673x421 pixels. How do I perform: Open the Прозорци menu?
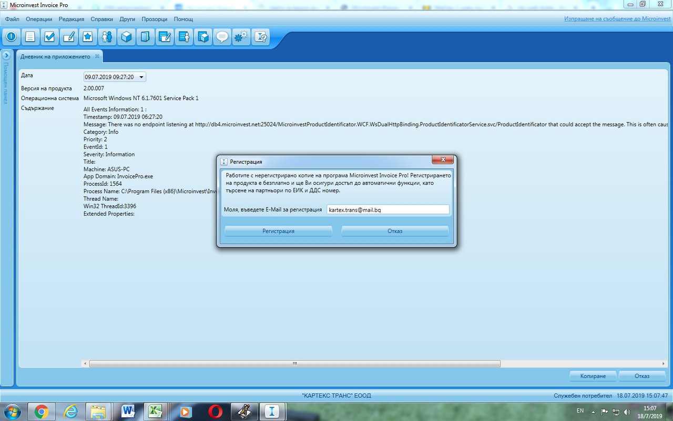coord(155,19)
